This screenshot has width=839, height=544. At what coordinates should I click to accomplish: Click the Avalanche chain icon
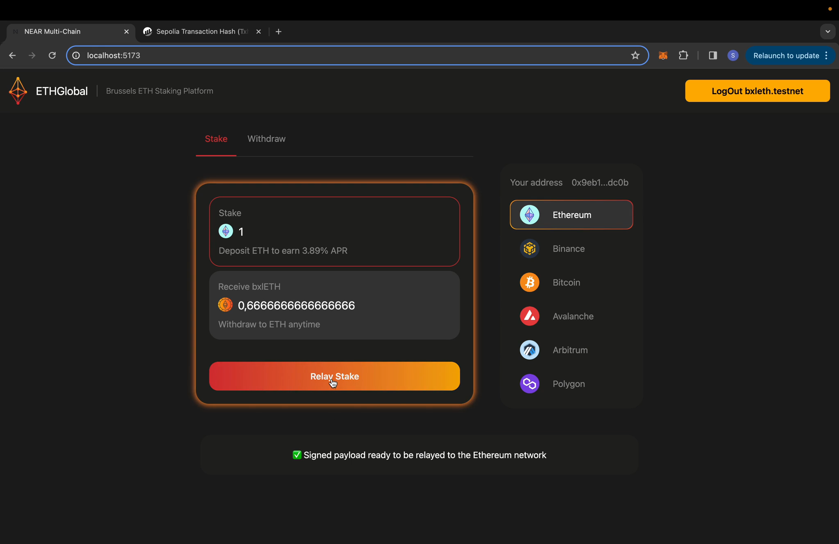pyautogui.click(x=529, y=316)
